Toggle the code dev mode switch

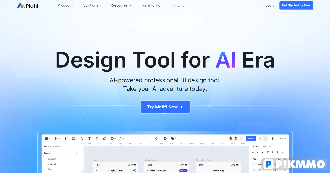tap(263, 139)
